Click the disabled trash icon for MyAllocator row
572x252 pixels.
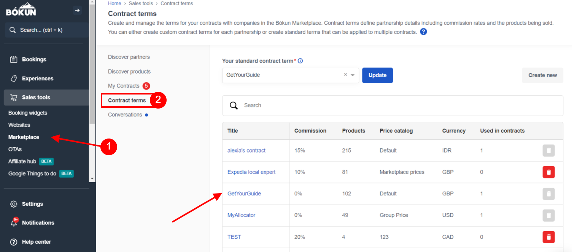tap(548, 215)
